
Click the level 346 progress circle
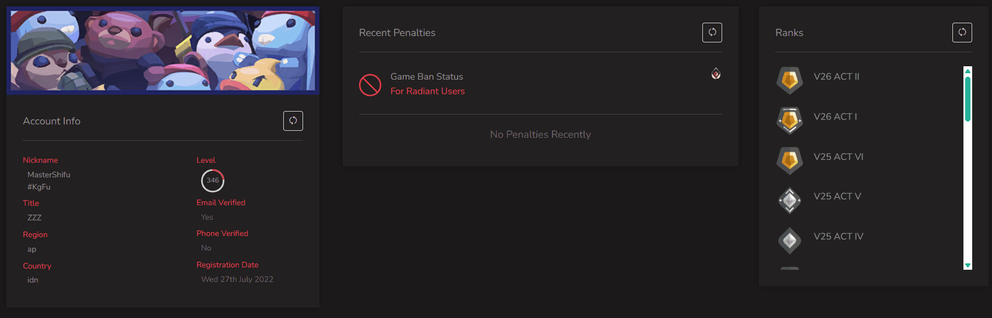pos(213,180)
